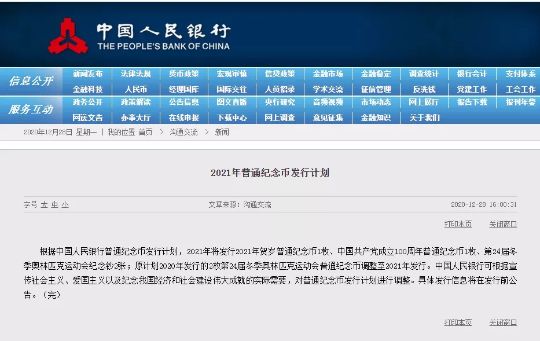Open 下载中心 section
The height and width of the screenshot is (341, 540).
pos(232,118)
